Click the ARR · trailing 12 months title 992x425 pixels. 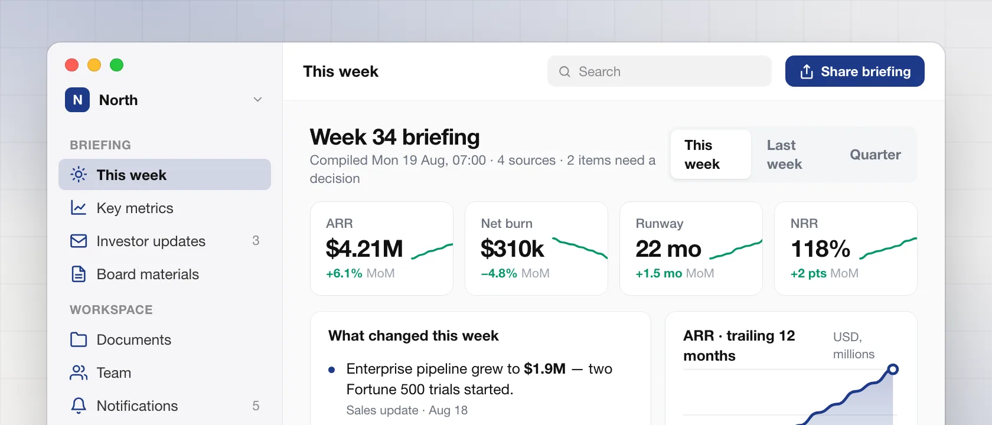(x=739, y=345)
